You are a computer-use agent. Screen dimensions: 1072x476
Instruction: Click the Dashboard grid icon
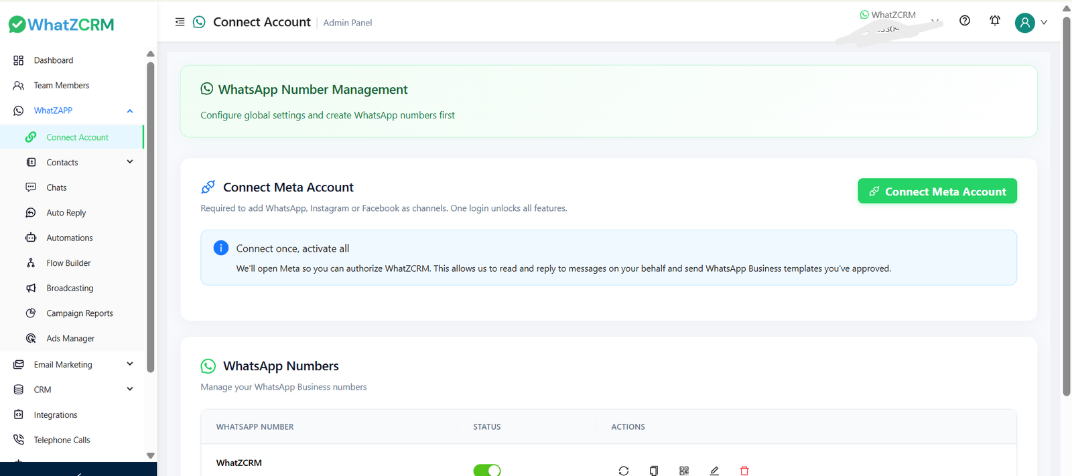(19, 60)
